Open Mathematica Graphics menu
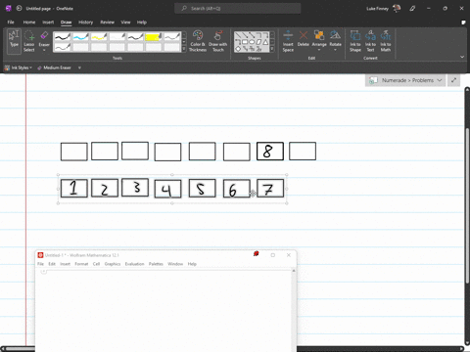The image size is (470, 352). 113,264
